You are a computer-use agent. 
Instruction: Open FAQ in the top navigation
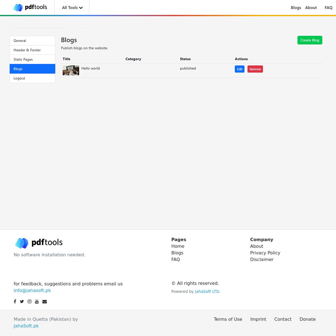tap(328, 8)
